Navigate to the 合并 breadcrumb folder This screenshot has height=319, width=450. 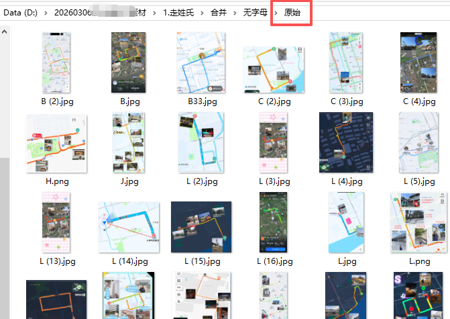pos(219,13)
